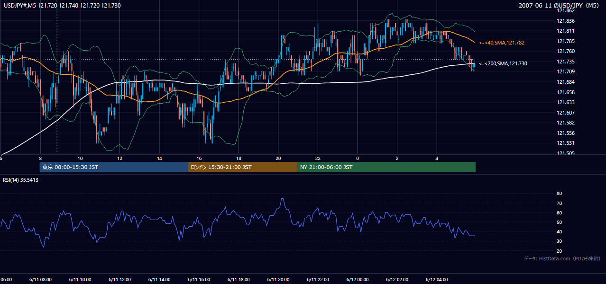Click price axis label 121.633
606x284 pixels.
[565, 102]
